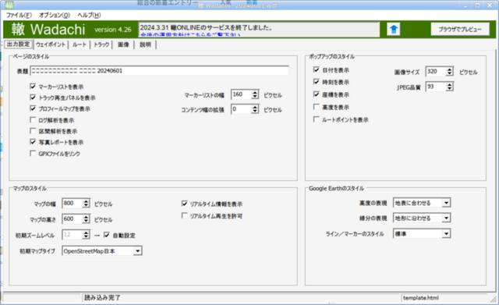The height and width of the screenshot is (305, 499).
Task: Click the template.html status bar entry
Action: 421,298
